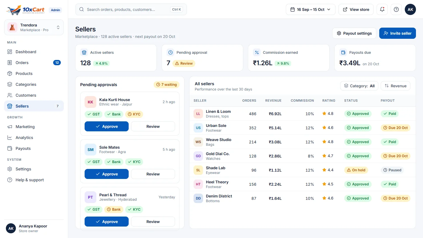
Task: Focus the search orders, products, customers field
Action: 131,9
